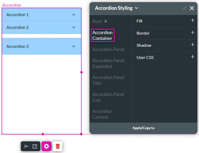
Task: Close the Accordion Styling panel
Action: coord(192,8)
